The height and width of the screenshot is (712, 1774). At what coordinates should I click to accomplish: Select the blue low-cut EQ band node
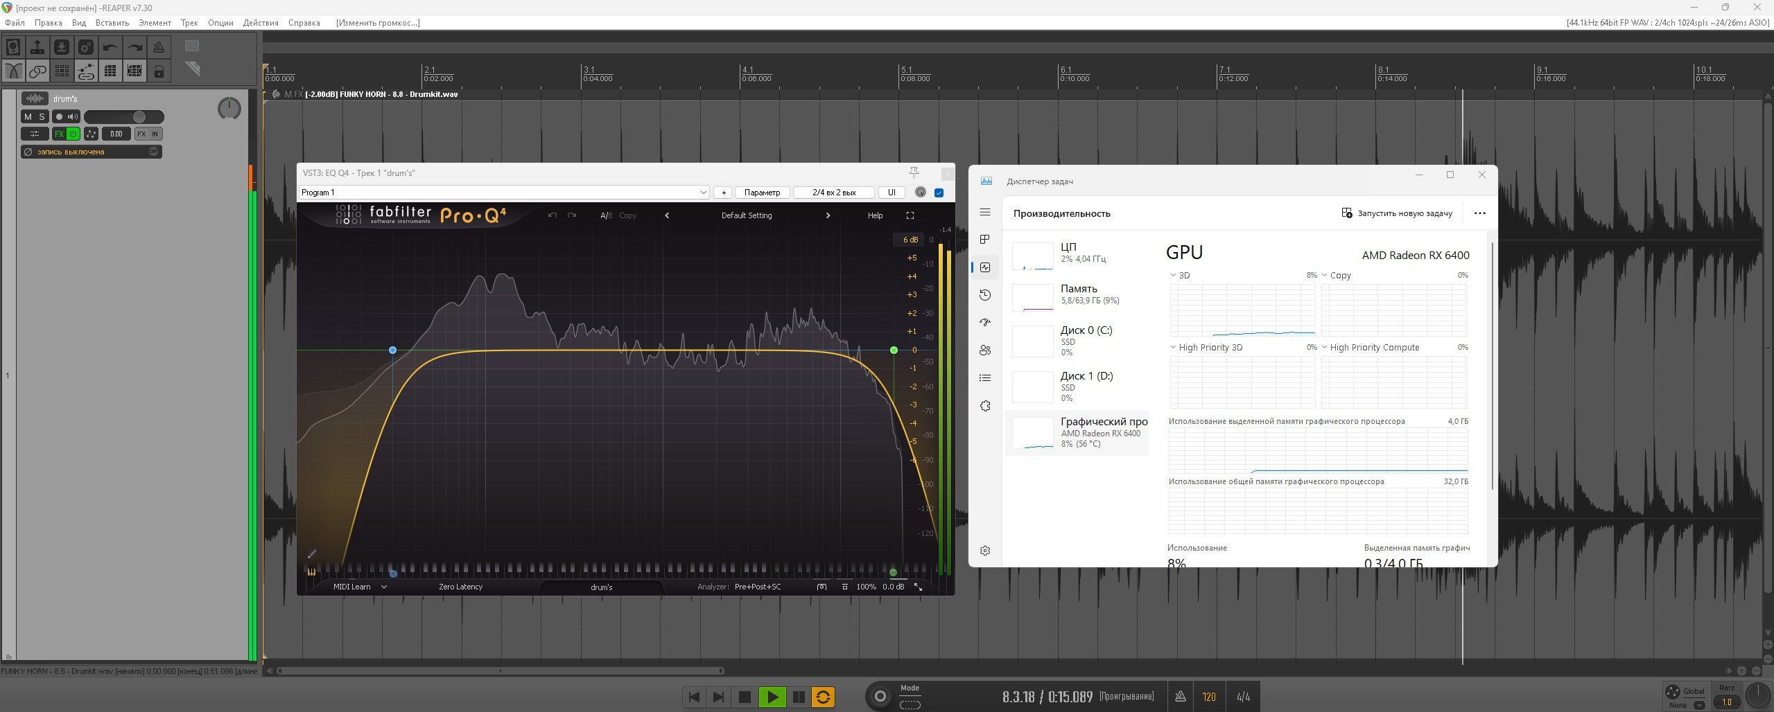[x=392, y=350]
